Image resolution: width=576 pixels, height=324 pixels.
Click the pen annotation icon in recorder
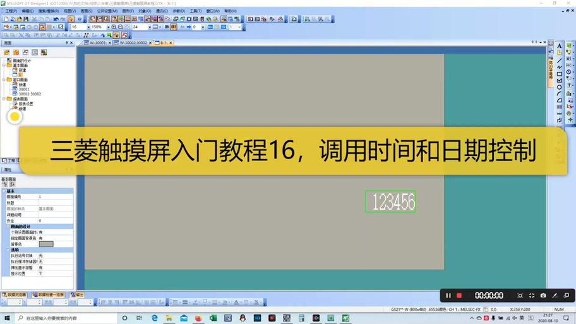point(555,296)
